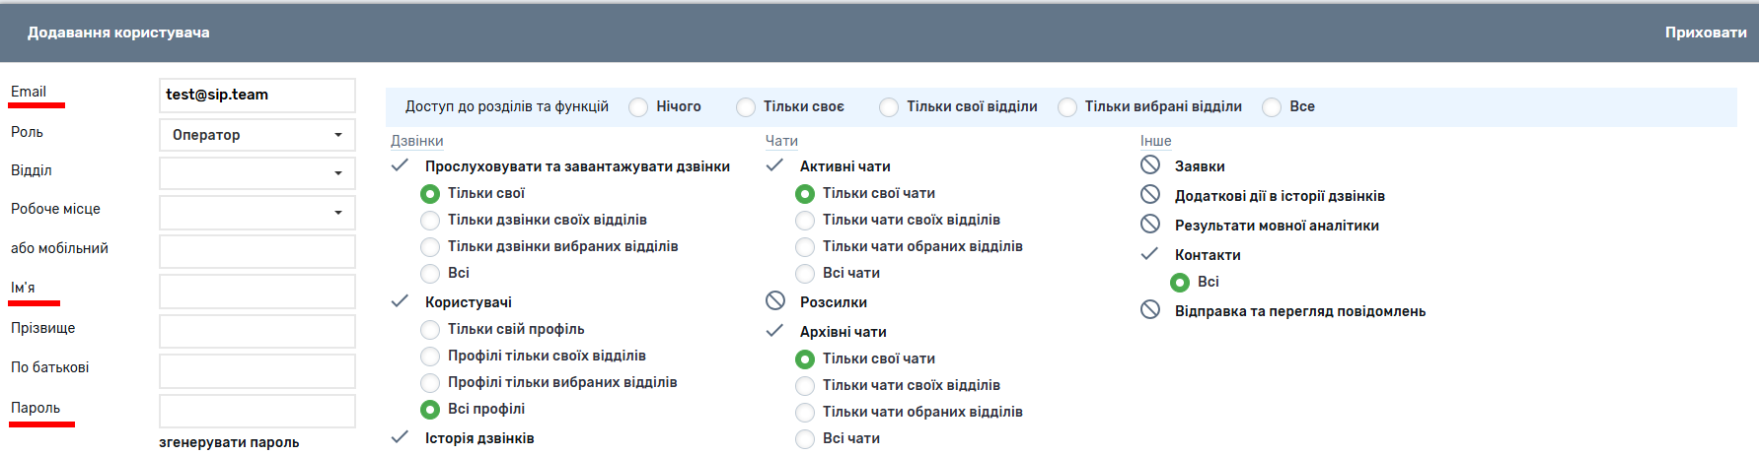Expand the Відділ dropdown

pos(257,173)
